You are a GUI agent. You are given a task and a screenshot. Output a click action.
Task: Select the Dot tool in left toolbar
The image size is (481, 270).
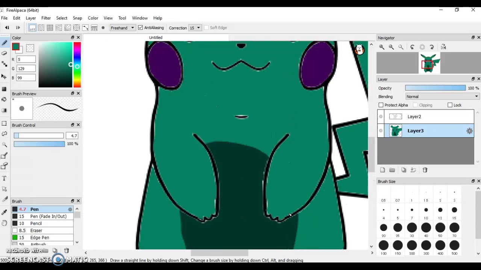pos(4,64)
